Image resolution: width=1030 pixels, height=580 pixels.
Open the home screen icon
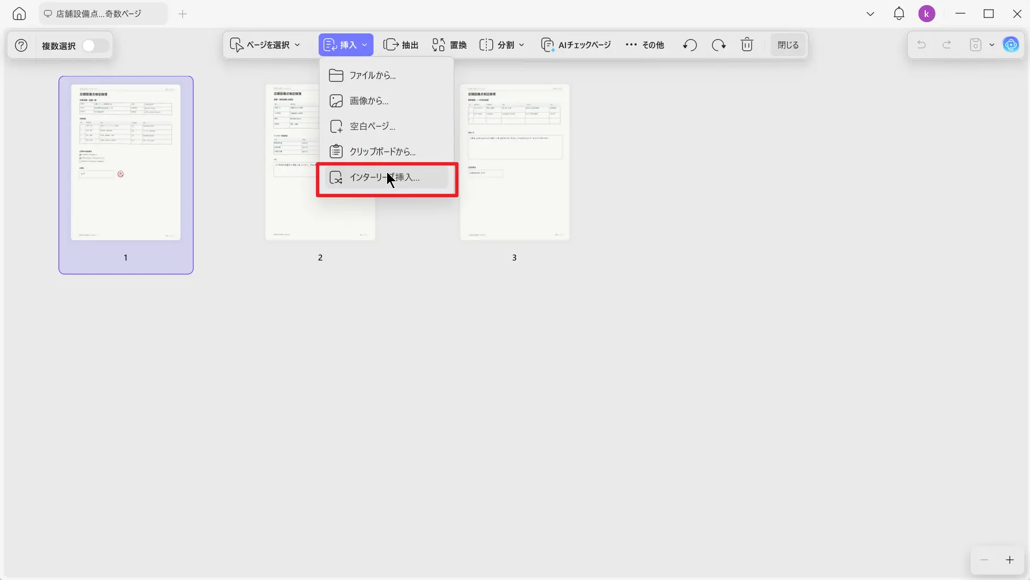(x=19, y=14)
